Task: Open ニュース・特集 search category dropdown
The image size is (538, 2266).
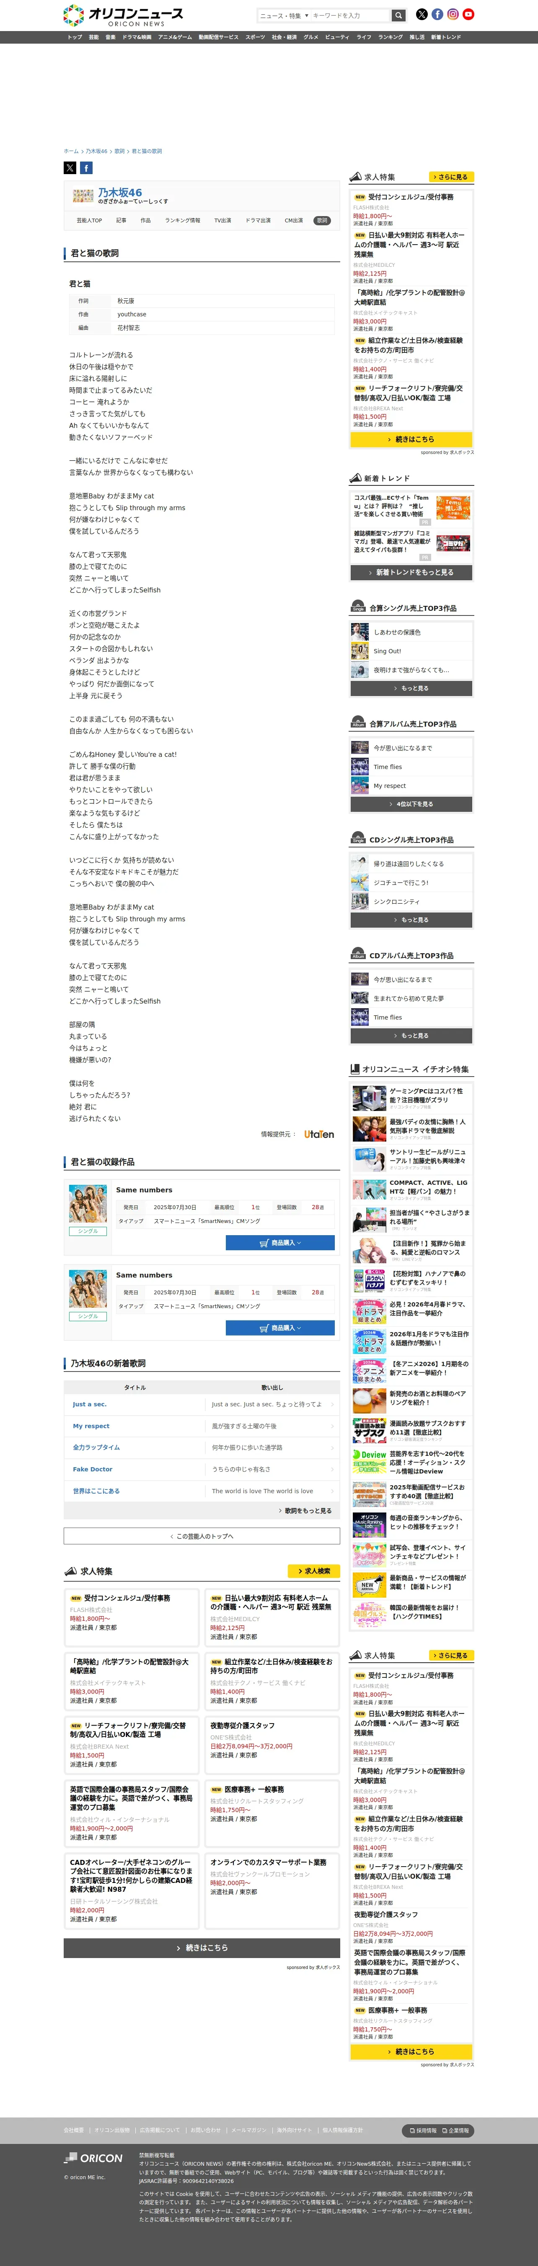Action: 284,15
